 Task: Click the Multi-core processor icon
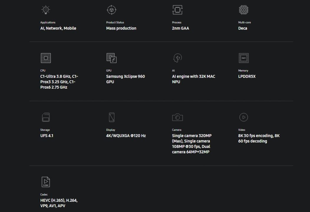pyautogui.click(x=243, y=10)
